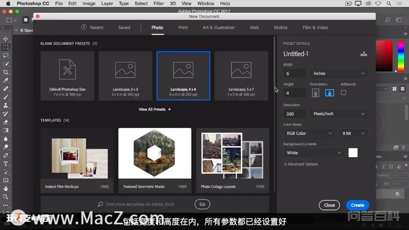Select the Rectangular Marquee tool

5,47
